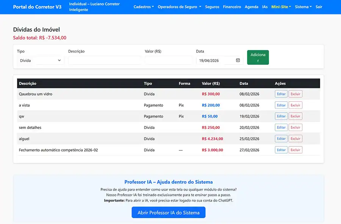Open the Mini-Site dropdown
This screenshot has height=224, width=341.
281,6
